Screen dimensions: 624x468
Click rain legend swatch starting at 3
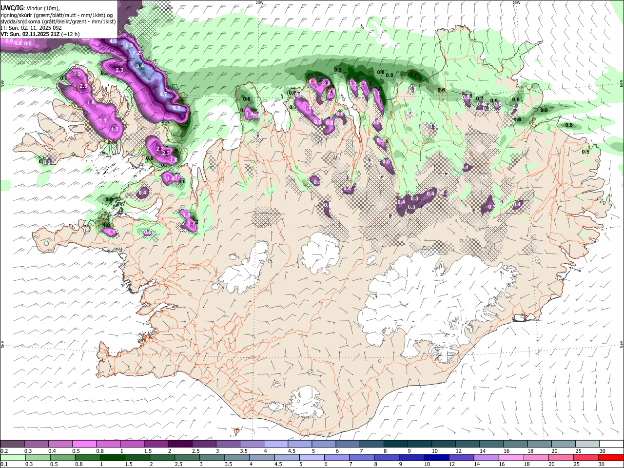[212, 458]
